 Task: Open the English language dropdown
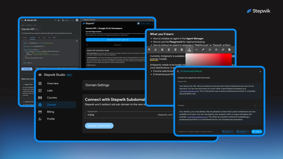[67, 20]
